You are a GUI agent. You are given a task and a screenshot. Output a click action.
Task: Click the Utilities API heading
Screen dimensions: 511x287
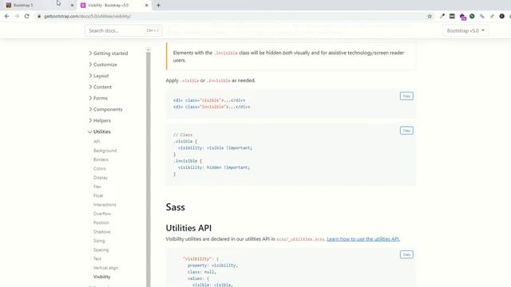coord(188,228)
